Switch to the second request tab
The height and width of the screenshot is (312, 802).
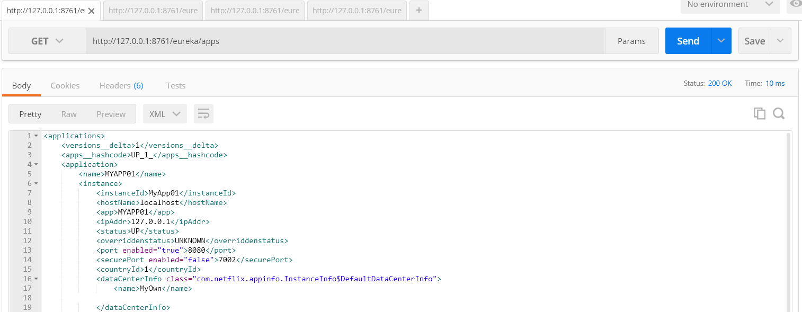click(153, 11)
